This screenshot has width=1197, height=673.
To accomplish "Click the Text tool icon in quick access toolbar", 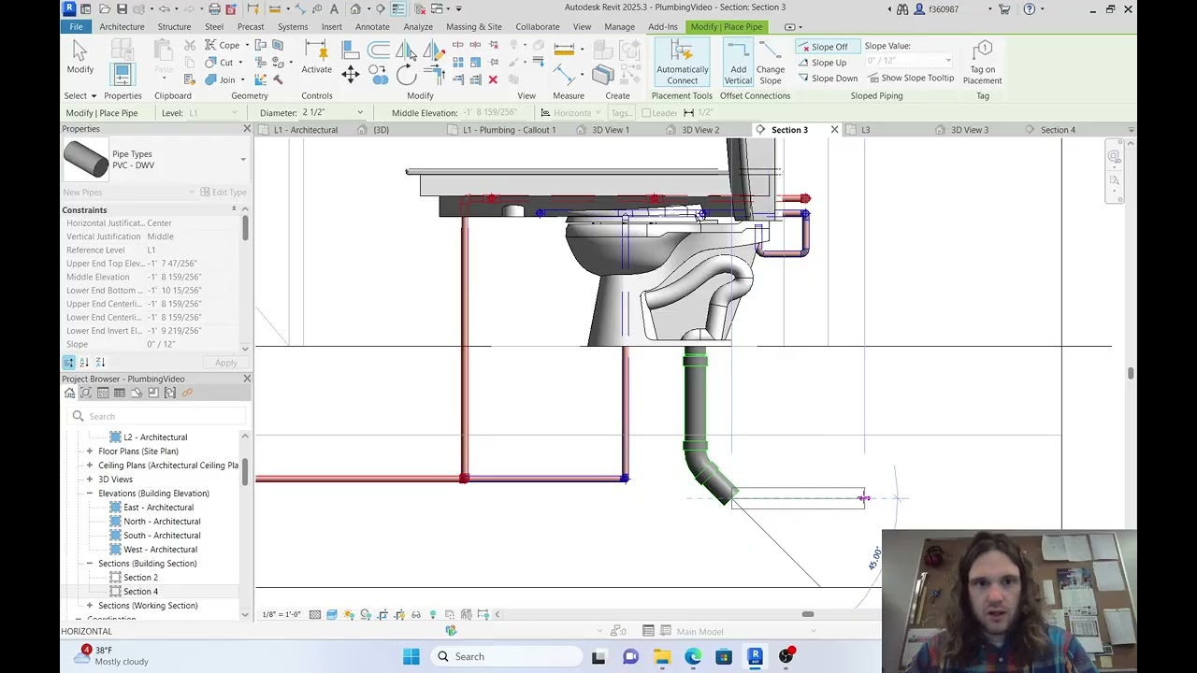I will coord(334,9).
